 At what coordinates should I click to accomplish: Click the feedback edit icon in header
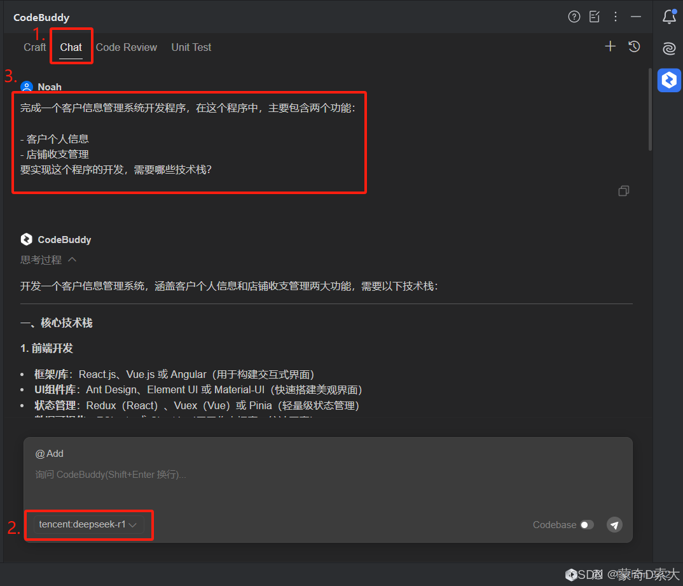click(x=595, y=17)
